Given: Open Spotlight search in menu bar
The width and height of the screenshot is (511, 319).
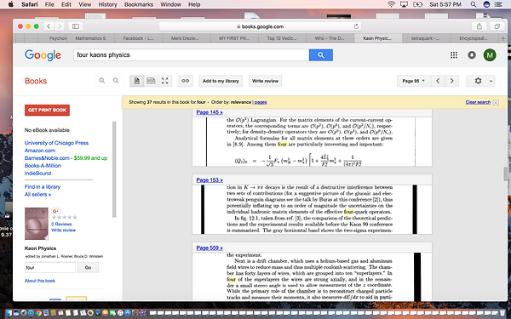Looking at the screenshot, I should point(474,4).
